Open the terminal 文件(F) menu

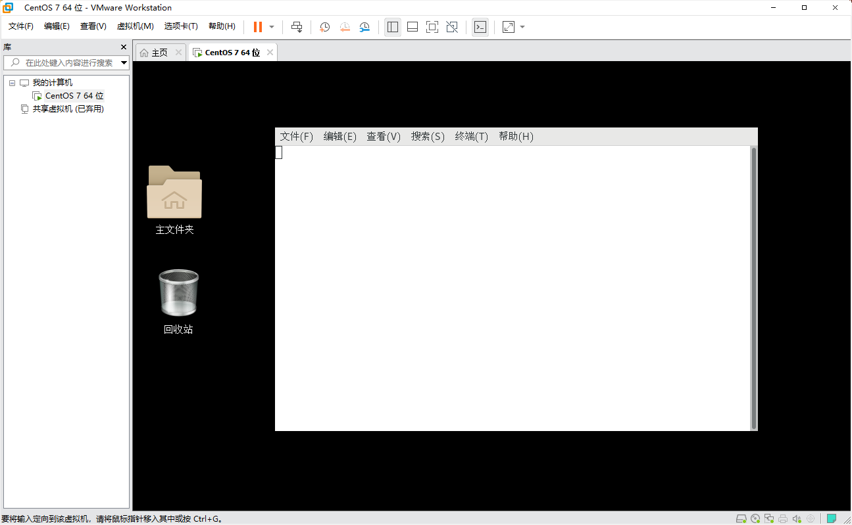(x=297, y=137)
